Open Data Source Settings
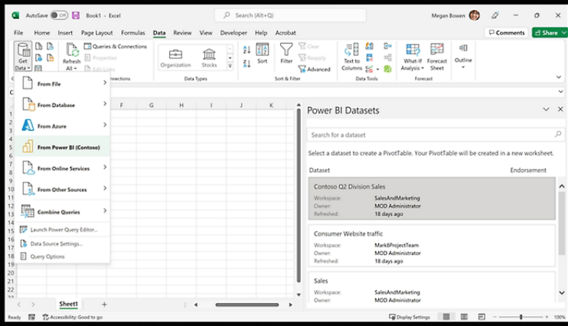Viewport: 568px width, 326px height. pyautogui.click(x=62, y=243)
